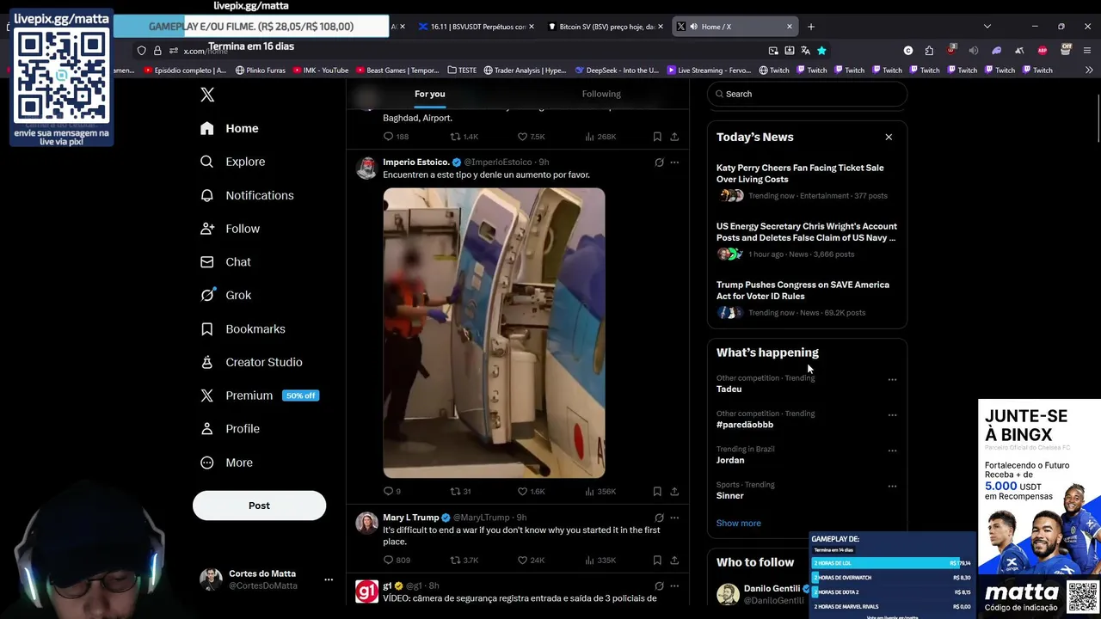Open the Firefox hamburger application menu
This screenshot has width=1101, height=619.
1087,51
